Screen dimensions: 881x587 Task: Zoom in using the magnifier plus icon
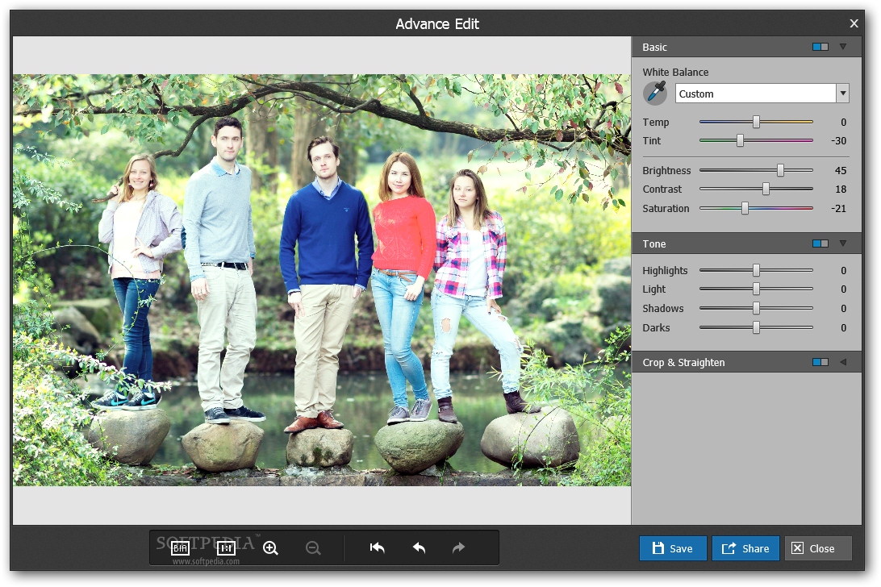tap(270, 548)
